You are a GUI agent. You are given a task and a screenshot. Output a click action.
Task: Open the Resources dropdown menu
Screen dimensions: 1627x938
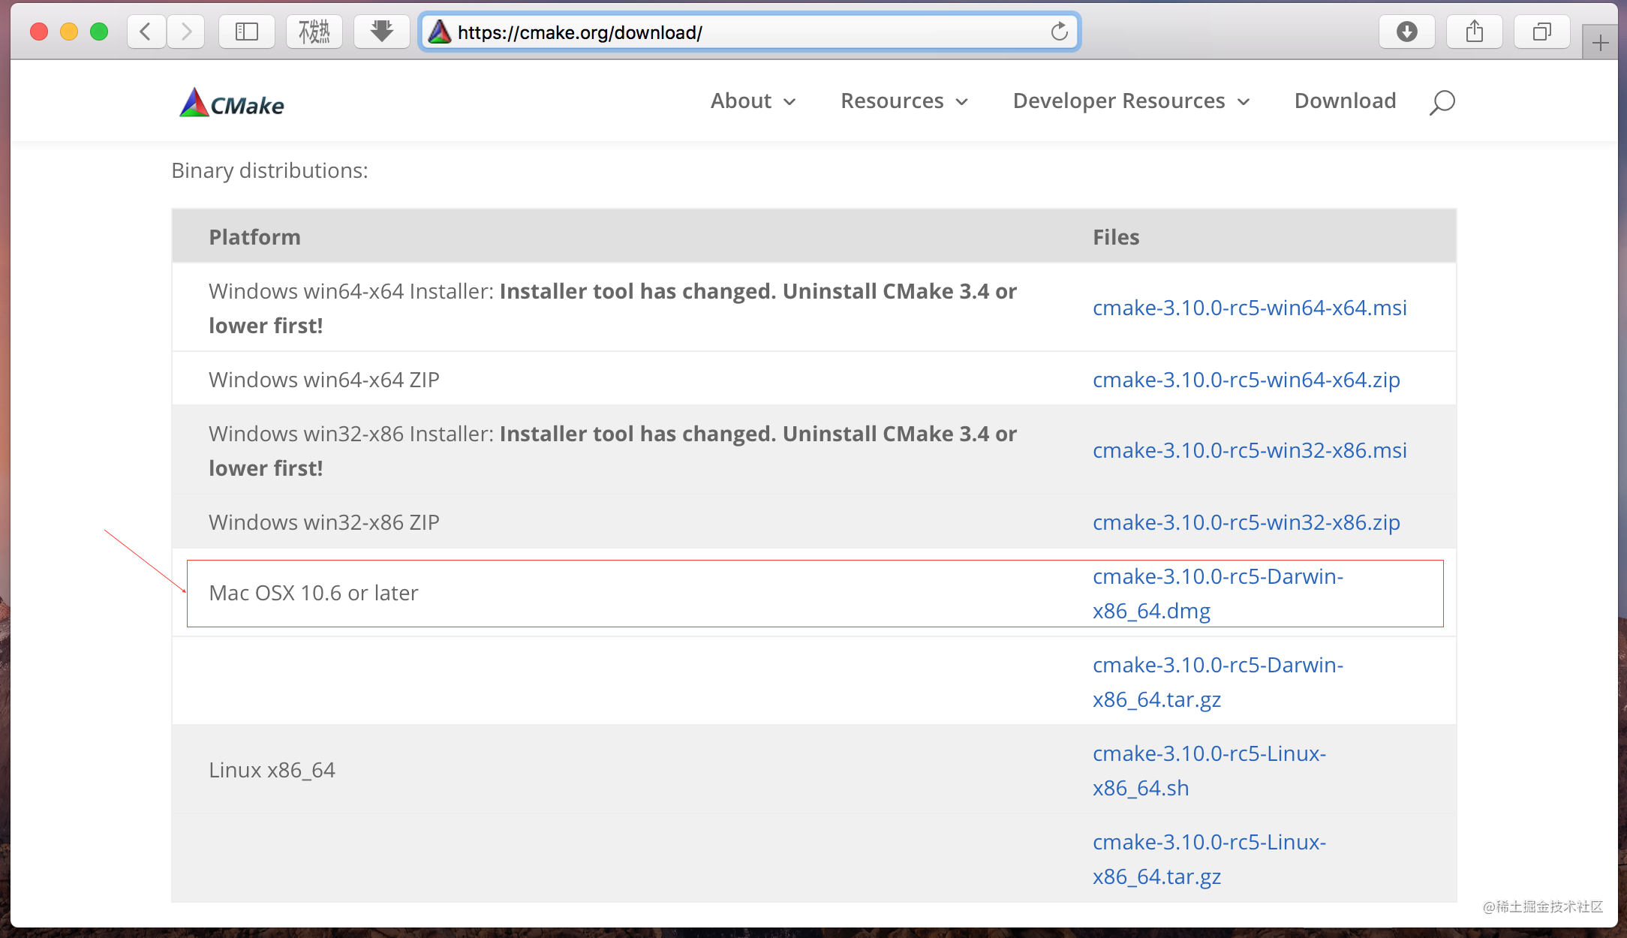[904, 101]
